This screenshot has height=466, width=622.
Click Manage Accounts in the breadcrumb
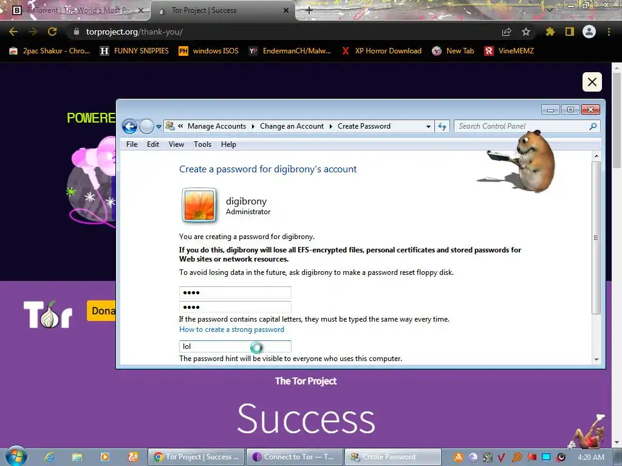click(217, 126)
